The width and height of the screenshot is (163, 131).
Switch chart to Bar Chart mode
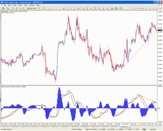point(84,8)
